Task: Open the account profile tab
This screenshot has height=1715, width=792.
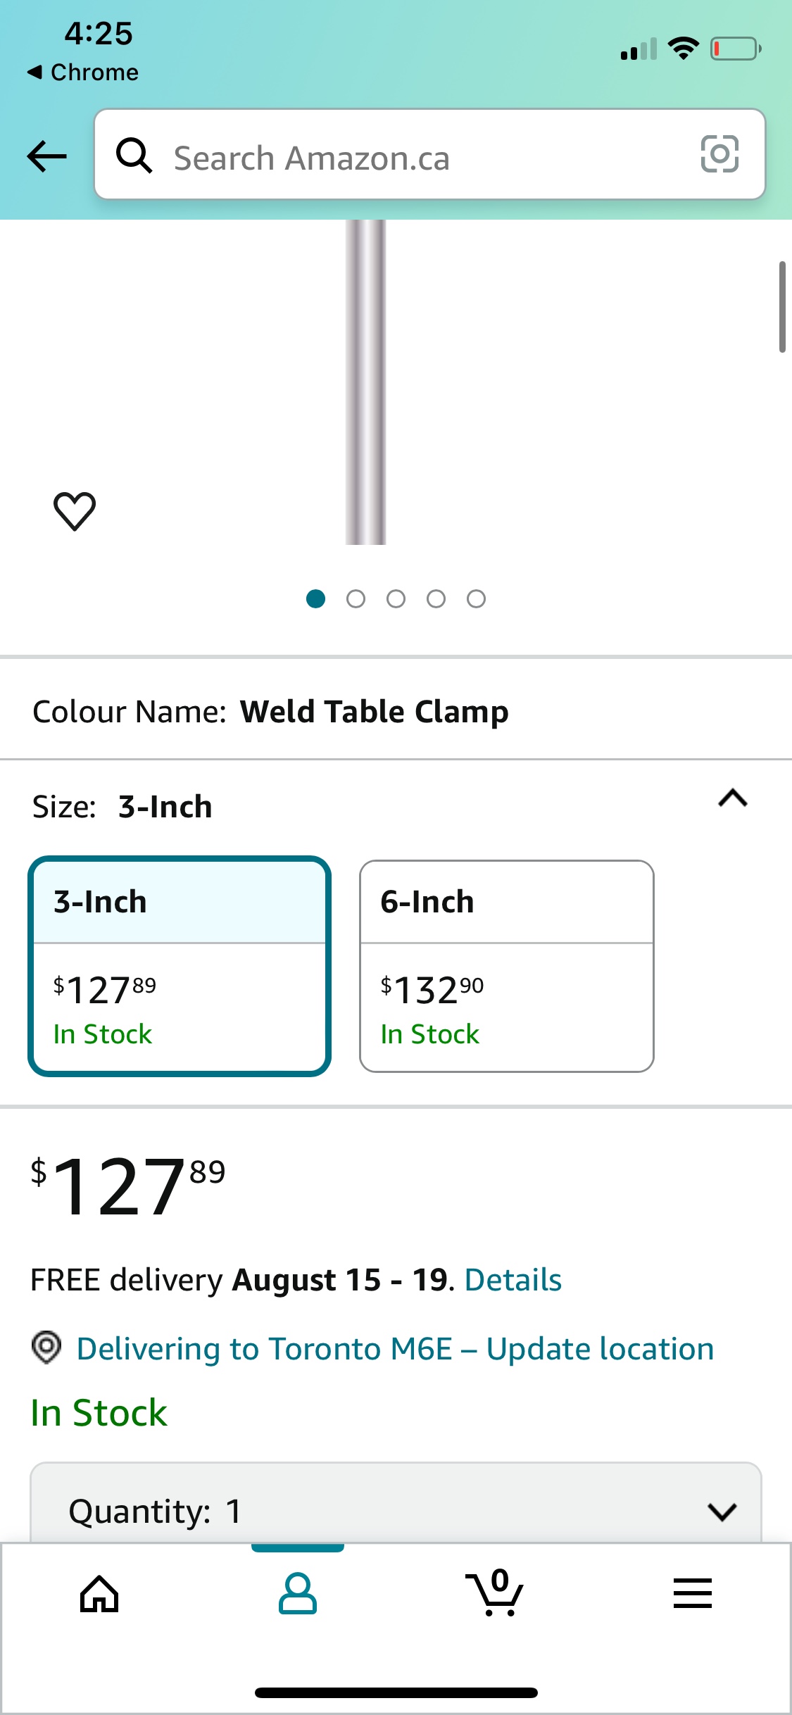Action: click(x=298, y=1594)
